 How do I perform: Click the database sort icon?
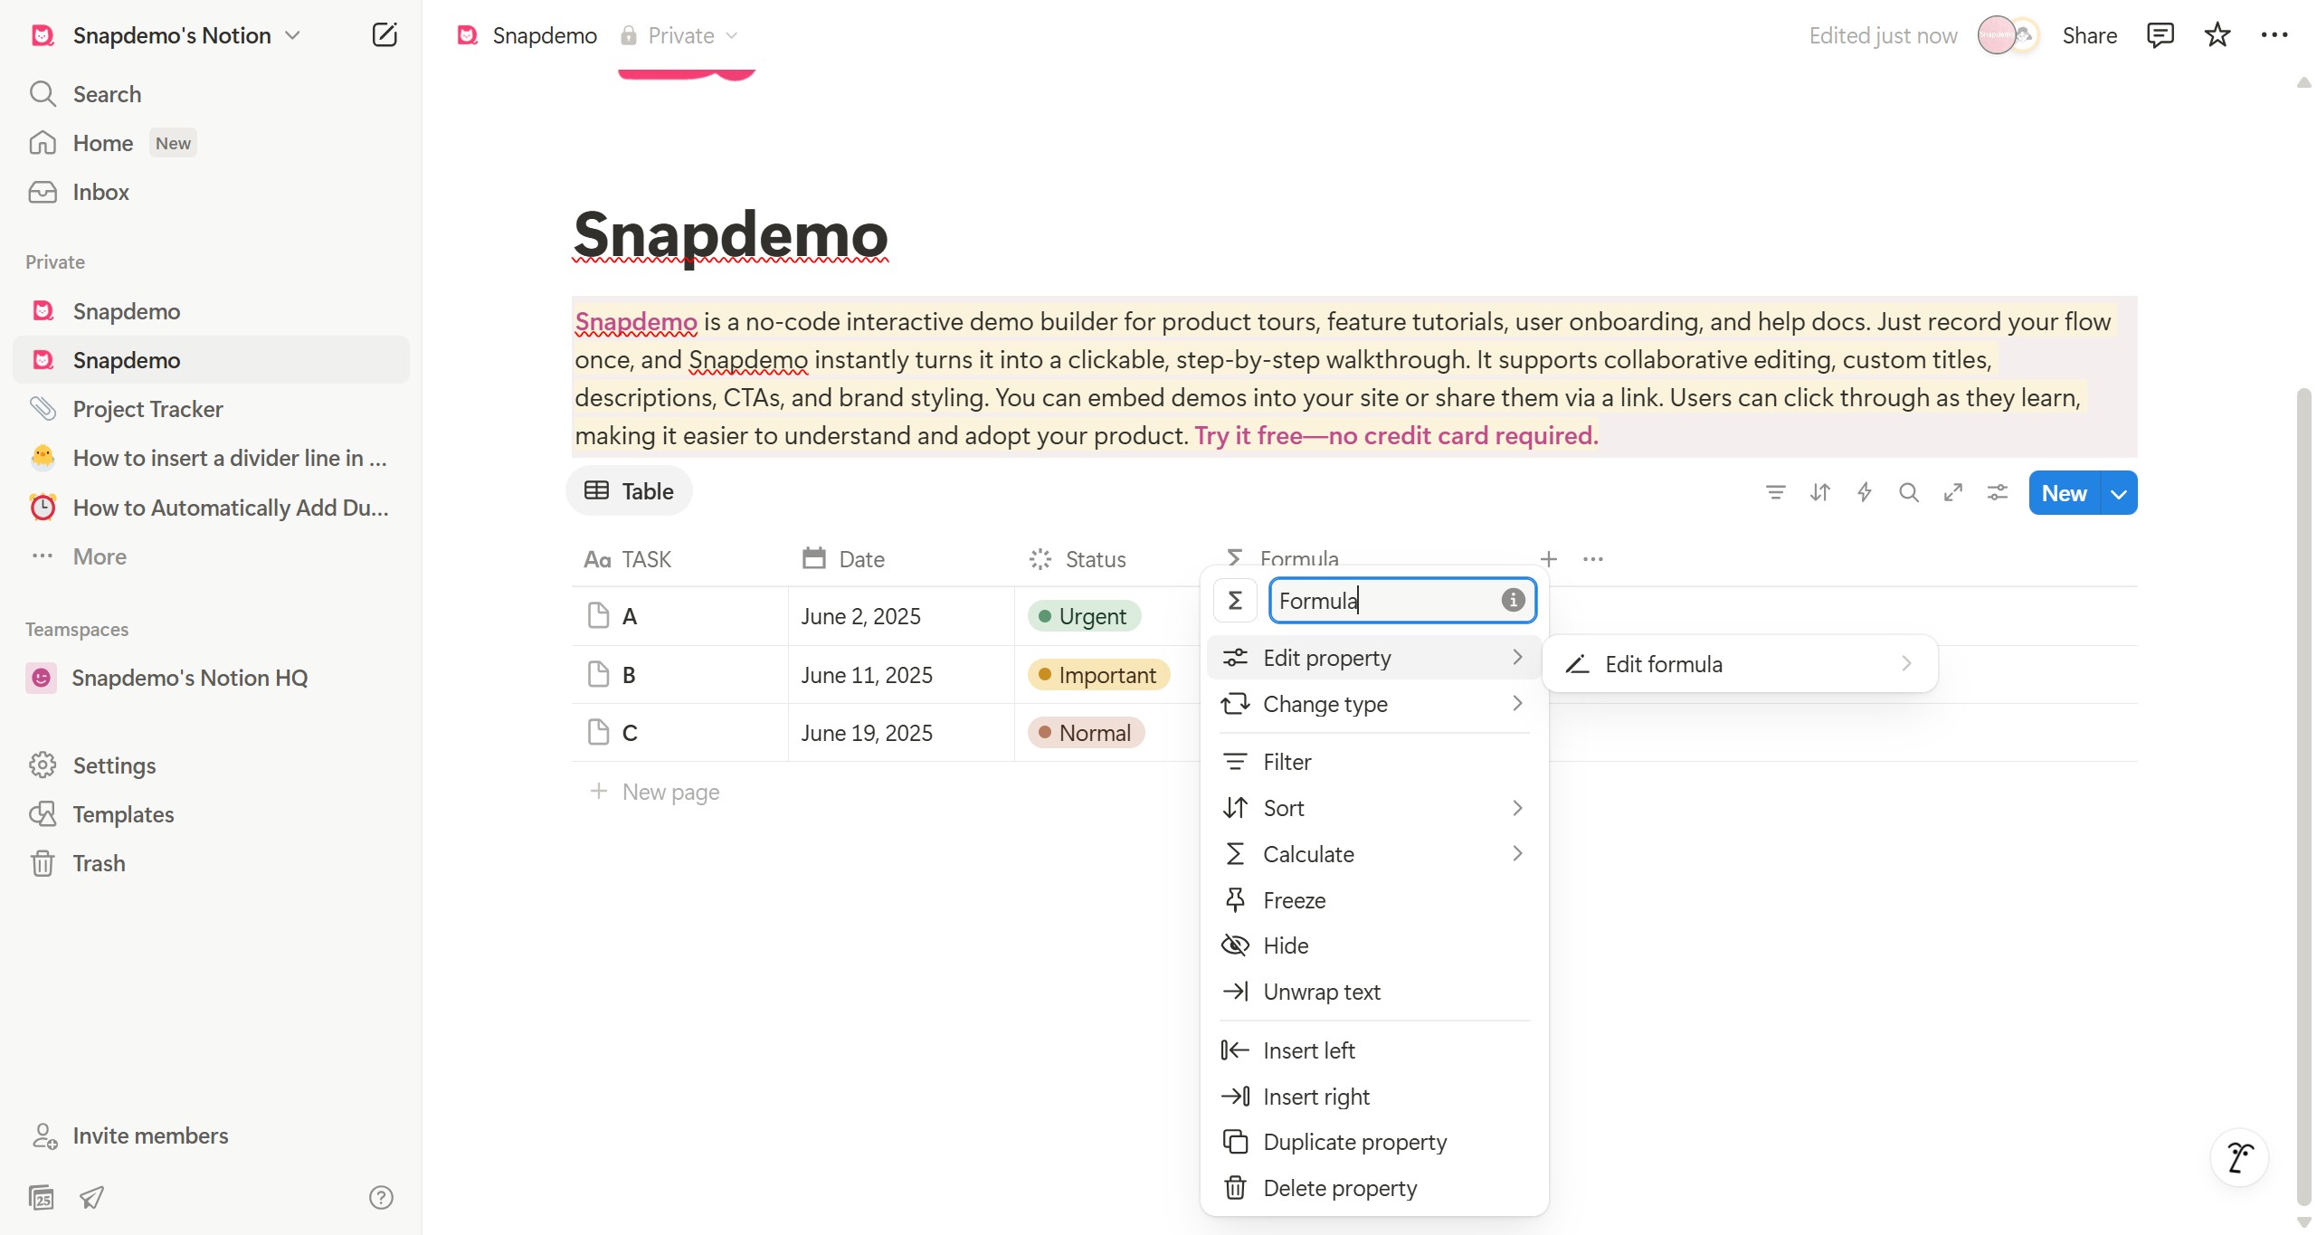point(1819,492)
